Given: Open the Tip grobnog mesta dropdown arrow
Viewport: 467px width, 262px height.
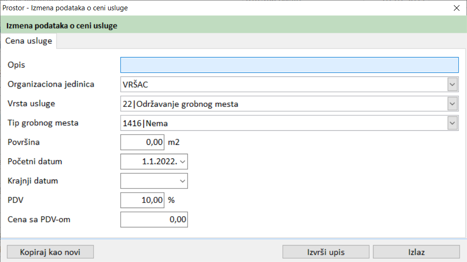Looking at the screenshot, I should coord(452,123).
